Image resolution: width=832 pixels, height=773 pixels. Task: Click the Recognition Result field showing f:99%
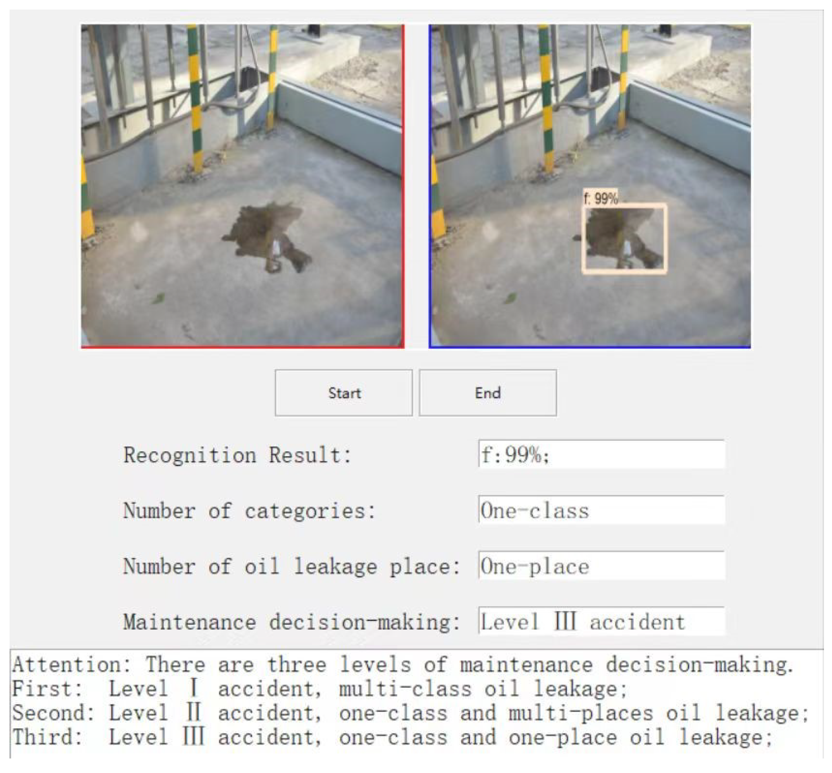click(601, 454)
